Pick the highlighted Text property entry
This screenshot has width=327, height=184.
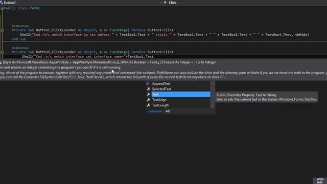[181, 94]
